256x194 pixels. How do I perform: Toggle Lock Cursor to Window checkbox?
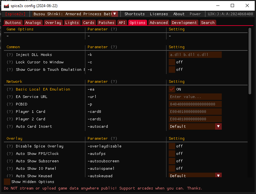(x=172, y=62)
